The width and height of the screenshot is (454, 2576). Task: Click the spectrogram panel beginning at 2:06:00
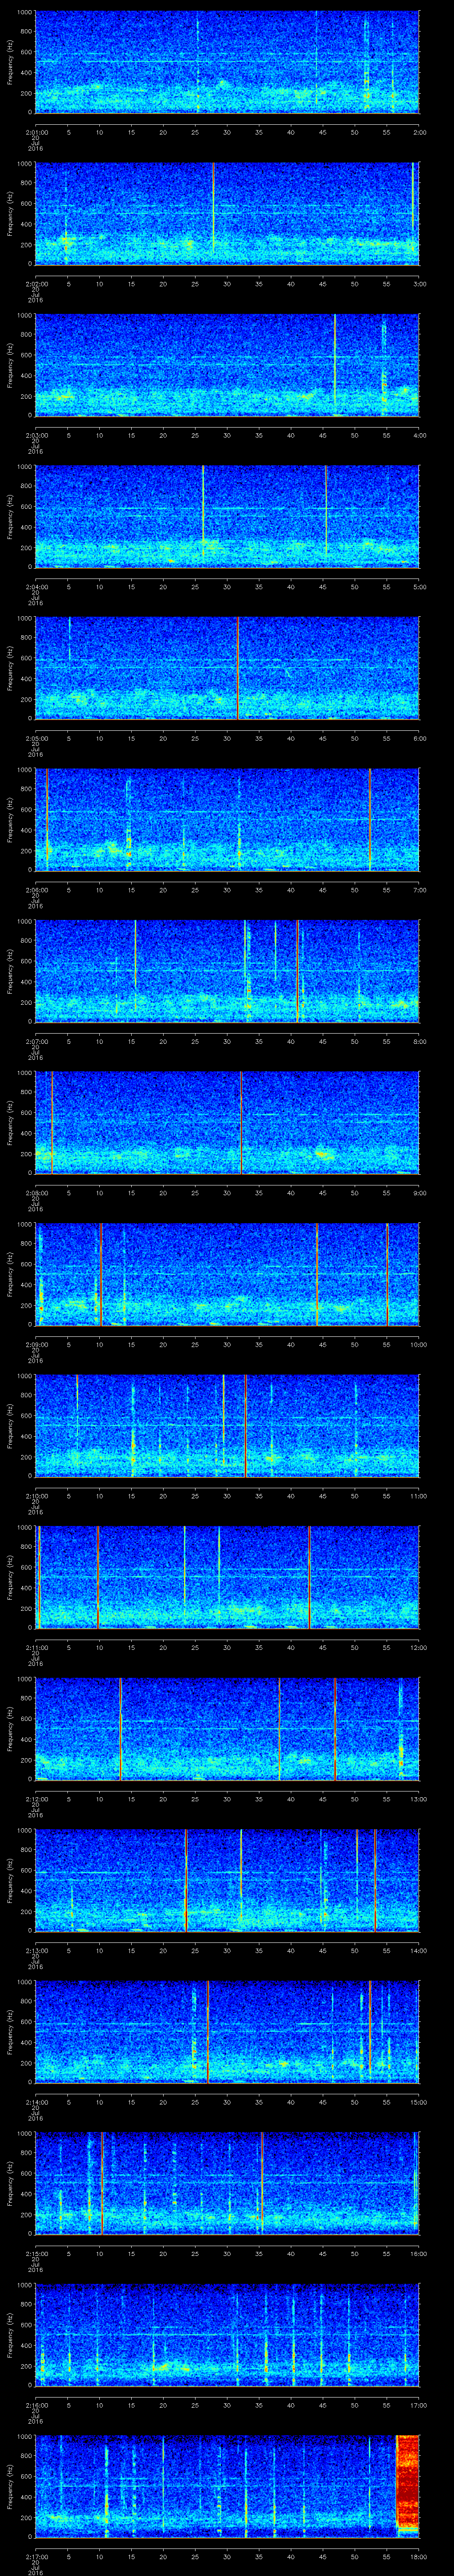[227, 819]
